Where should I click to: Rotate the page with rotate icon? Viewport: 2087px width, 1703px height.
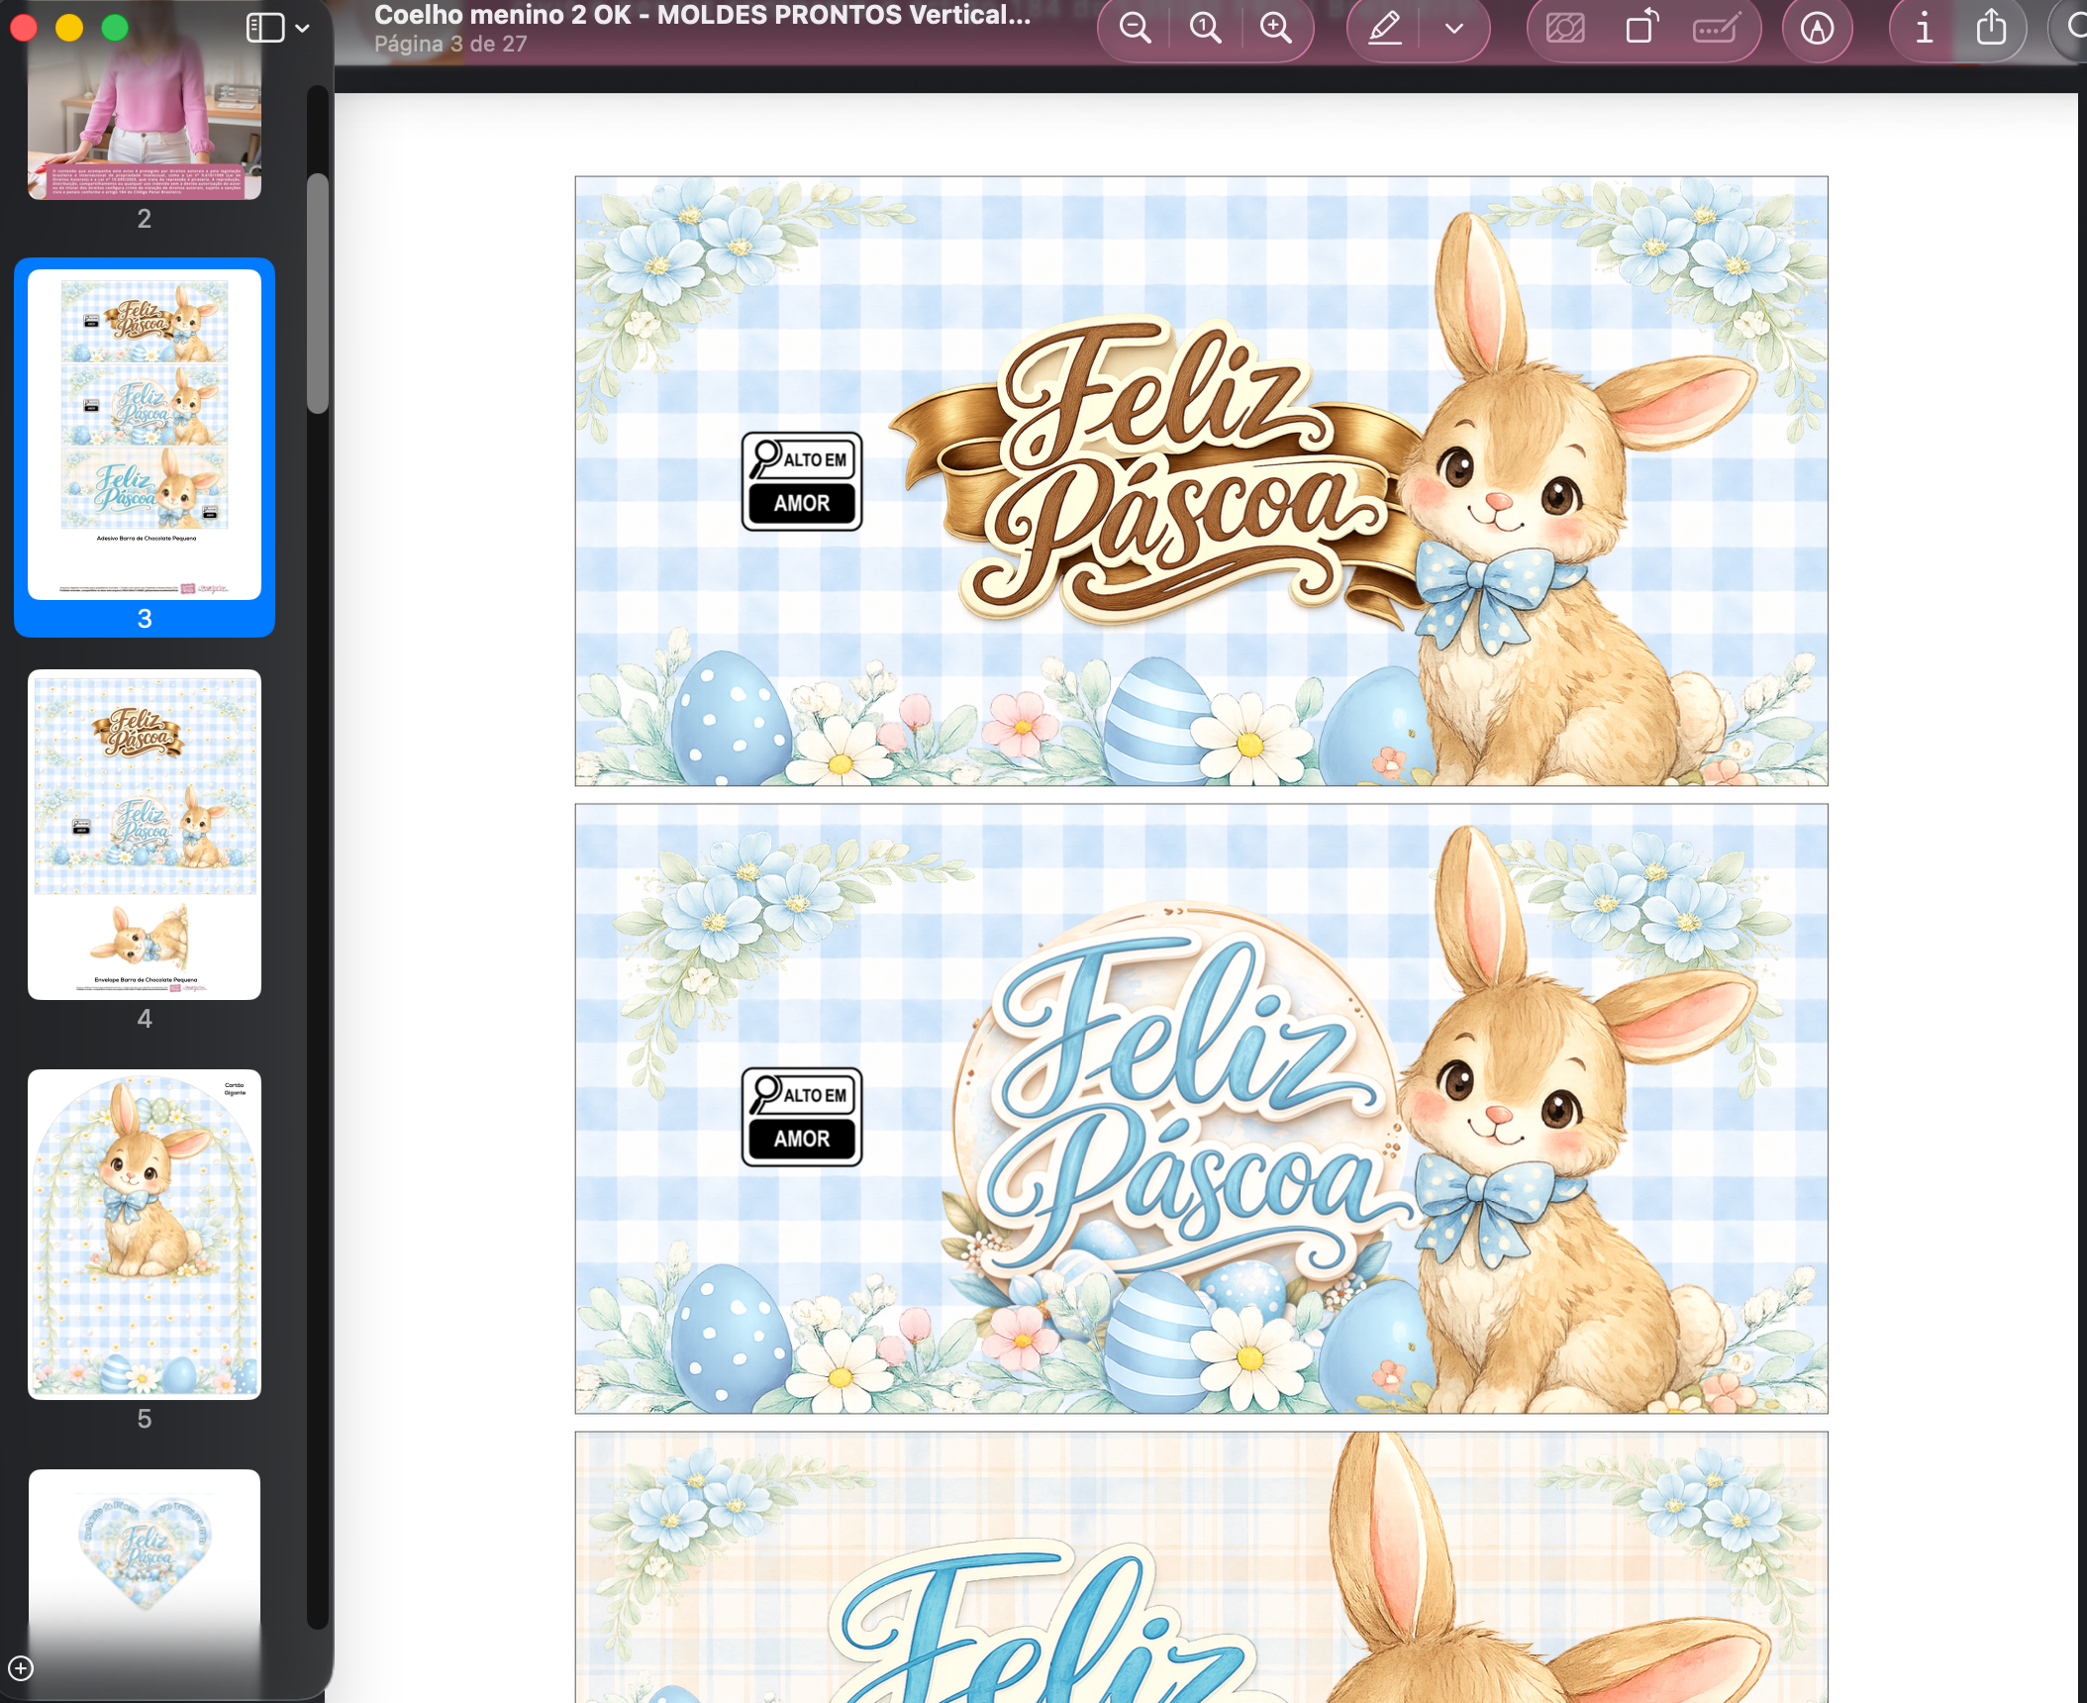click(x=1640, y=29)
